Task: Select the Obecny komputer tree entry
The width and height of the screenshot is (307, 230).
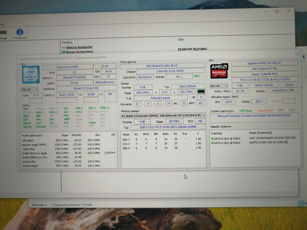Action: (x=79, y=47)
